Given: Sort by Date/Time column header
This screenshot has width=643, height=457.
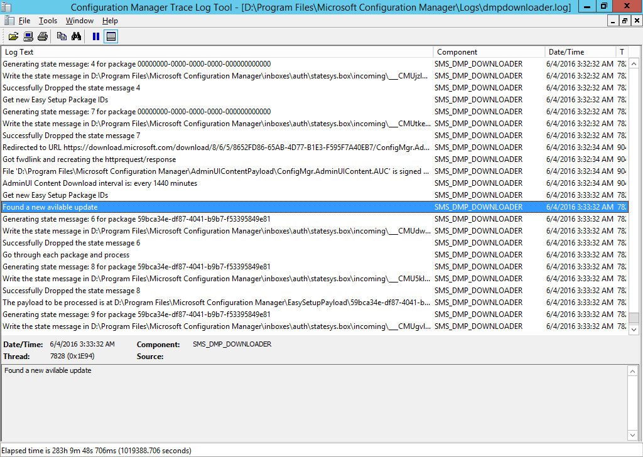Looking at the screenshot, I should tap(580, 52).
